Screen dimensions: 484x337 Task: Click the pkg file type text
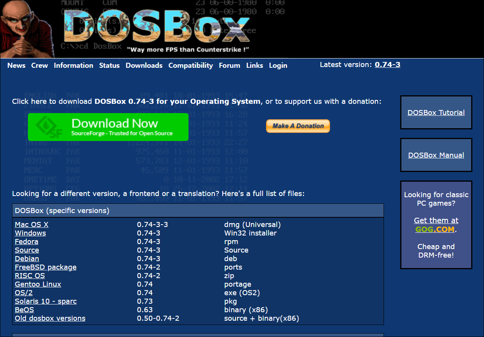(230, 301)
